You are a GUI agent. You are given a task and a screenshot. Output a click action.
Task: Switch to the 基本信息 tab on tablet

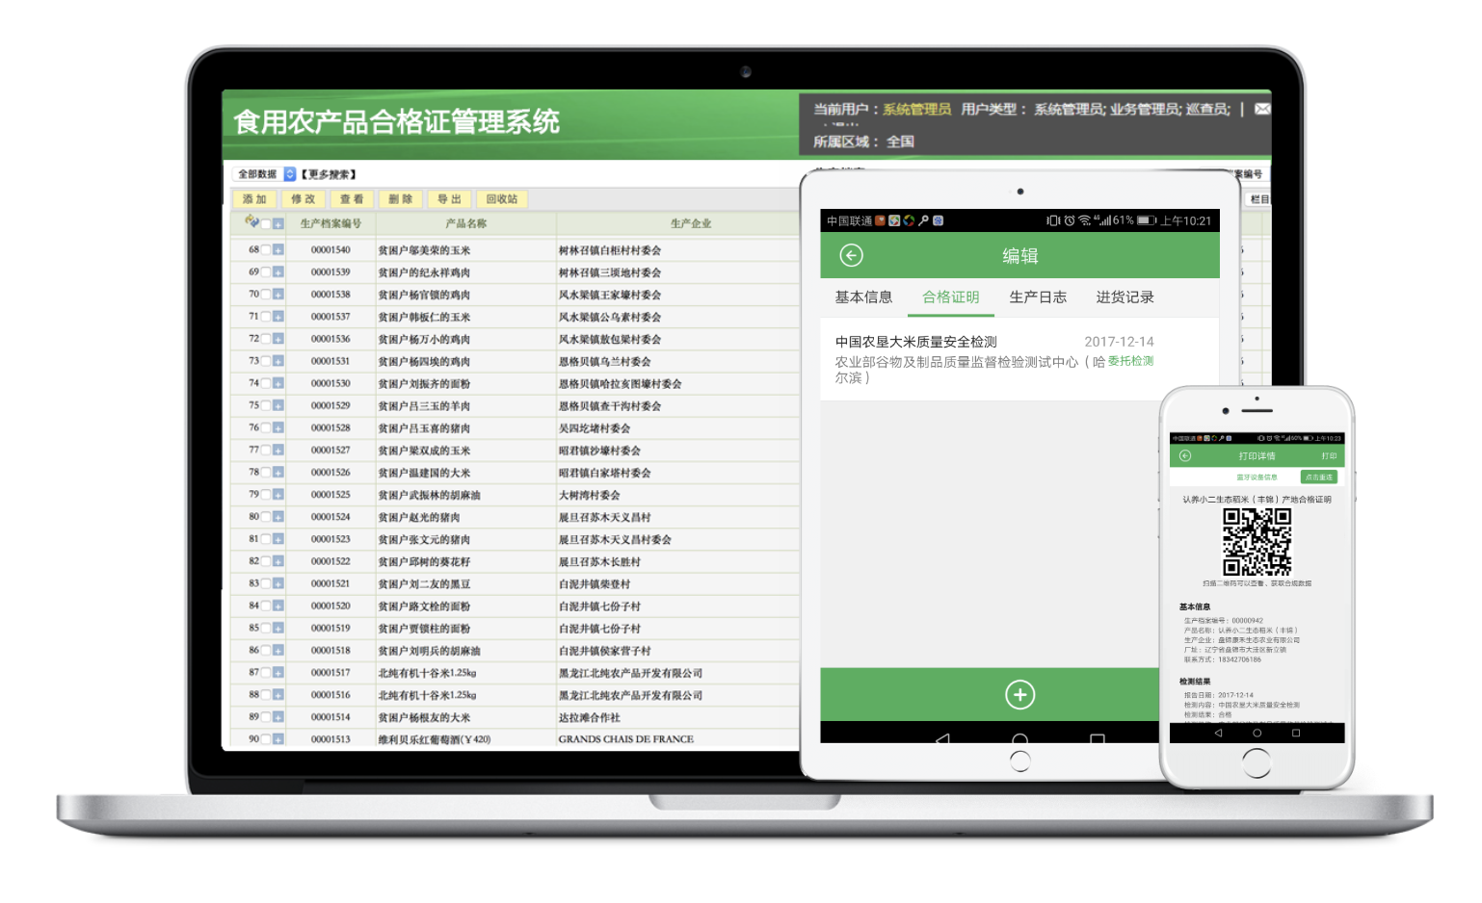(863, 297)
